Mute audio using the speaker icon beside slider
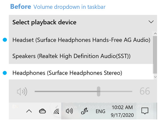This screenshot has width=165, height=124. pyautogui.click(x=22, y=92)
